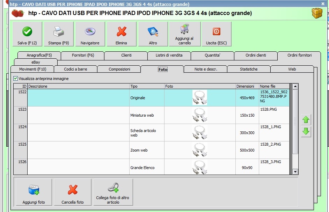
Task: Click the Salva (F12) green checkmark button
Action: click(x=27, y=34)
